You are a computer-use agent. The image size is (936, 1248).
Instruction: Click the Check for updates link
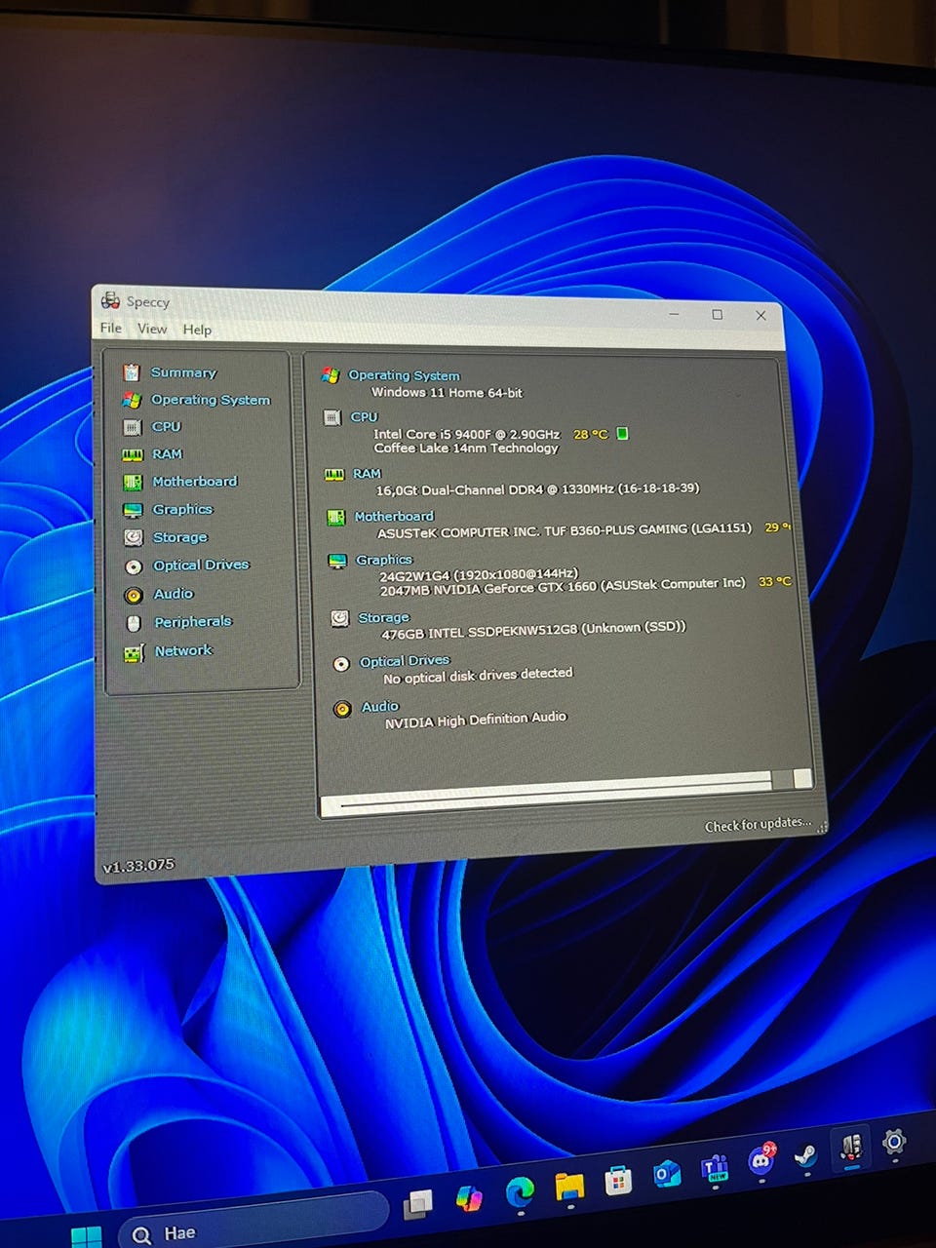758,825
